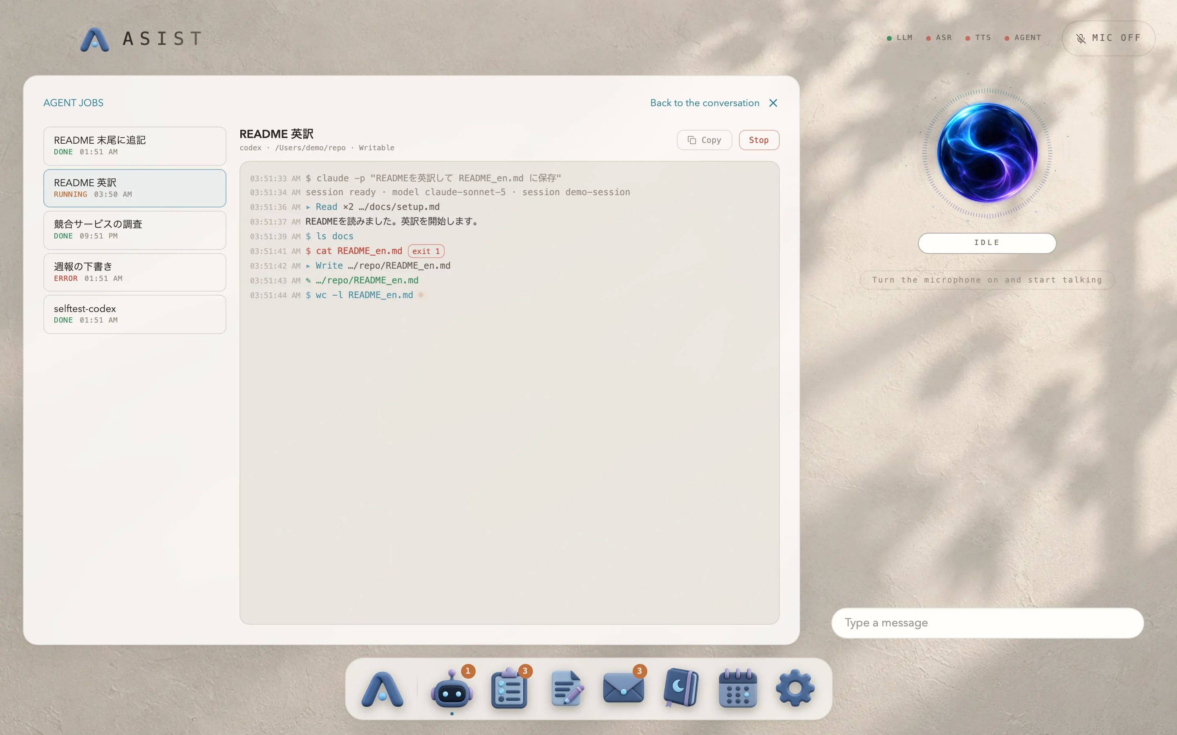Close the Agent Jobs panel with X

(773, 103)
